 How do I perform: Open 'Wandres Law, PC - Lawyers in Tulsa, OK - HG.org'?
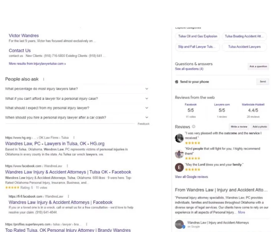coord(55,143)
